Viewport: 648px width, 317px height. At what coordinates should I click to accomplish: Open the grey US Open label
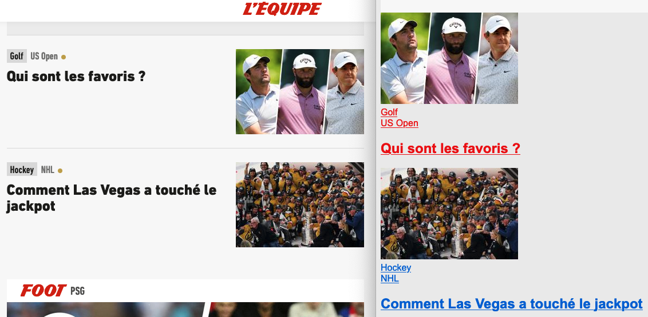44,56
